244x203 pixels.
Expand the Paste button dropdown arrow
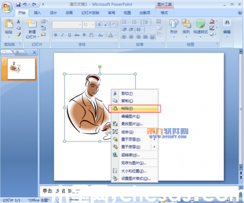9,37
